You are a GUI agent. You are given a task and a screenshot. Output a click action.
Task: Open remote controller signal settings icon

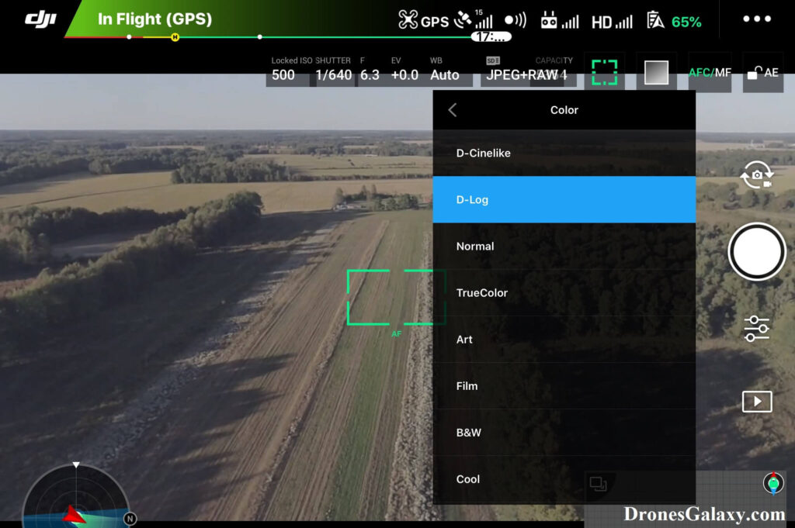click(x=559, y=21)
